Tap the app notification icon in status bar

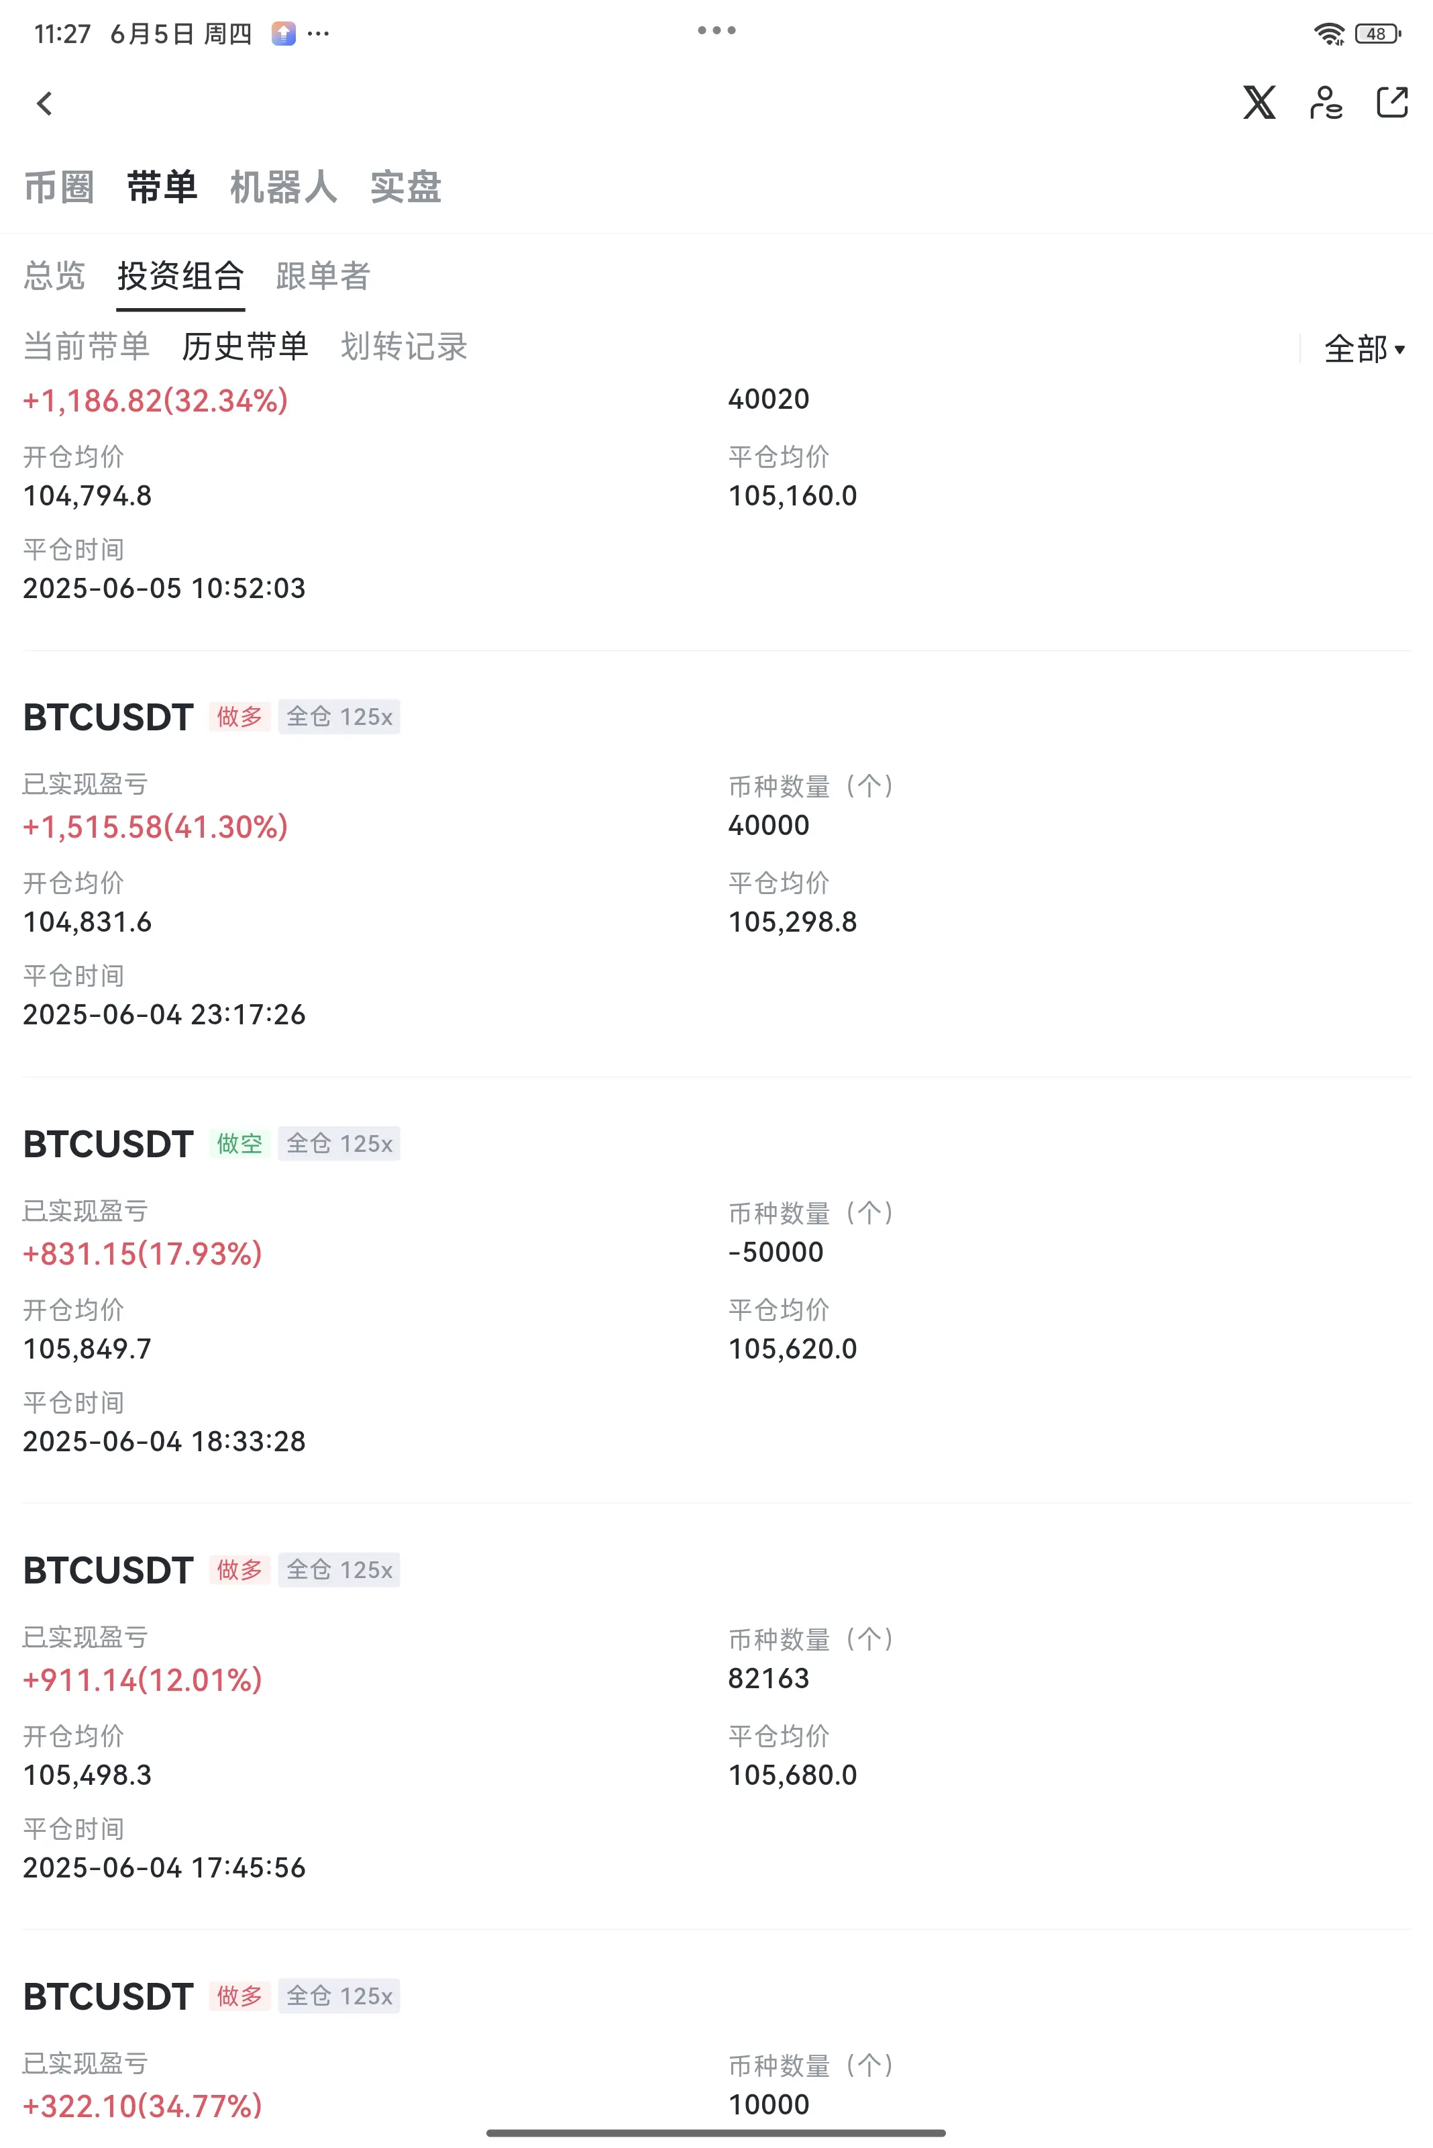[x=283, y=34]
